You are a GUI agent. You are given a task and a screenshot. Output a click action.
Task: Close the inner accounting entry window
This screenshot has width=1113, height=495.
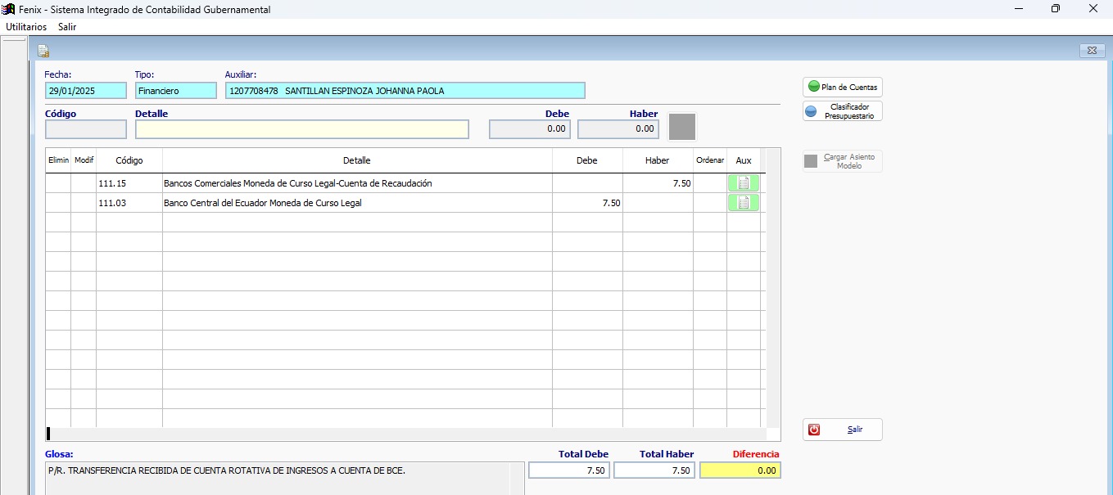pyautogui.click(x=1092, y=51)
